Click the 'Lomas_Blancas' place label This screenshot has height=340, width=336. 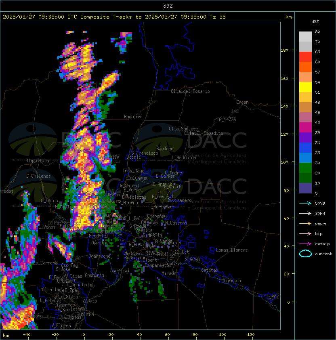point(232,250)
